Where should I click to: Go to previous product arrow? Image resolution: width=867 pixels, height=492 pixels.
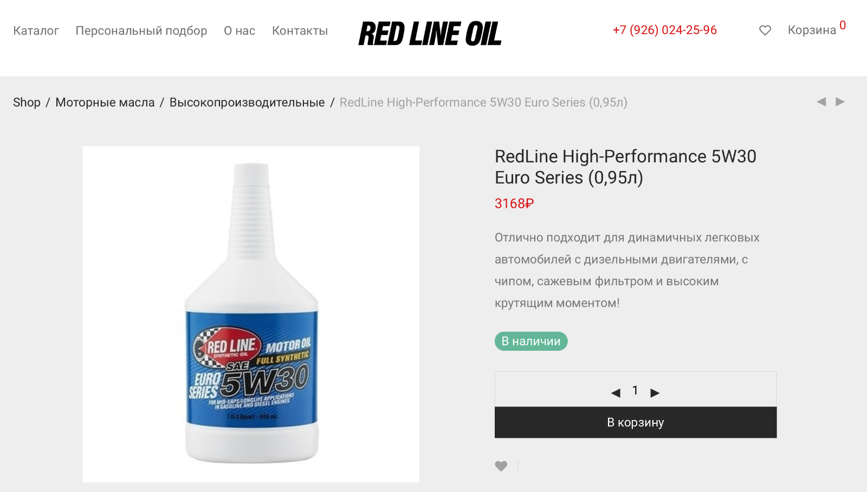click(x=821, y=102)
